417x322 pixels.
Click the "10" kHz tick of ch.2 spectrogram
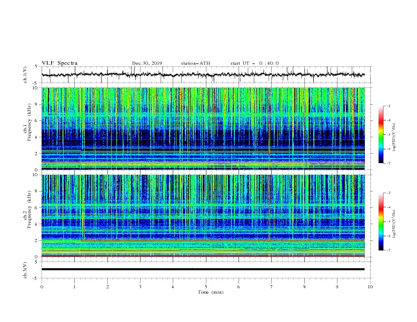(x=35, y=175)
